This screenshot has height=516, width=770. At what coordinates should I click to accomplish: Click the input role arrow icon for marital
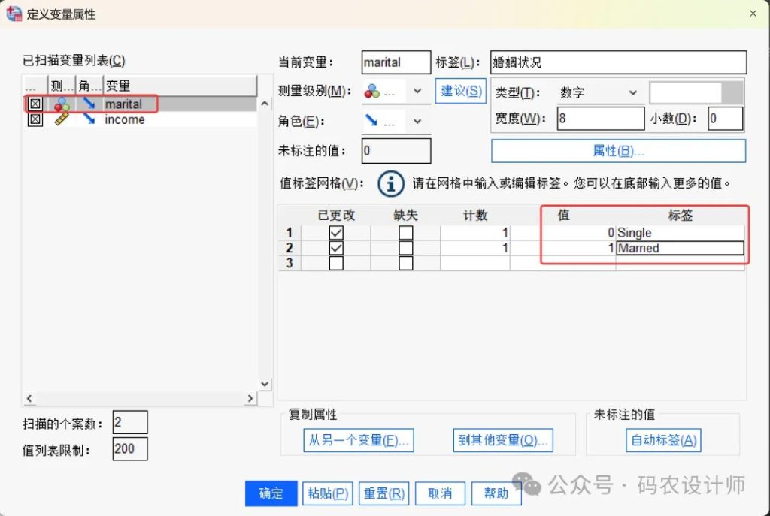pos(89,104)
